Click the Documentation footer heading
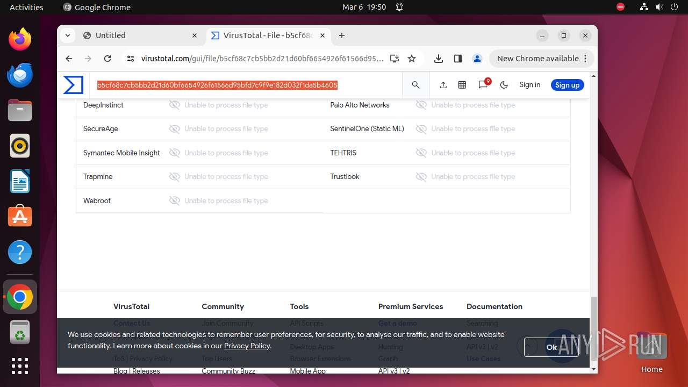 (494, 306)
